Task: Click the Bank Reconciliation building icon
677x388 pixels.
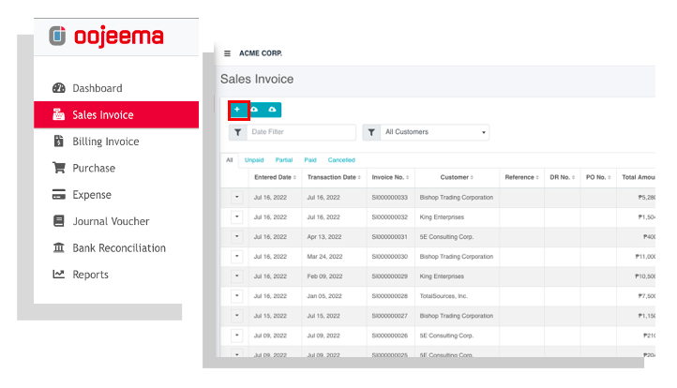Action: [59, 247]
